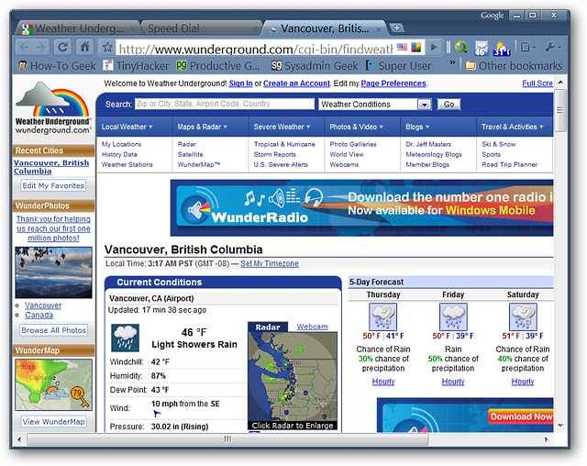Click the light showers rain condition icon
Image resolution: width=587 pixels, height=466 pixels.
click(125, 338)
